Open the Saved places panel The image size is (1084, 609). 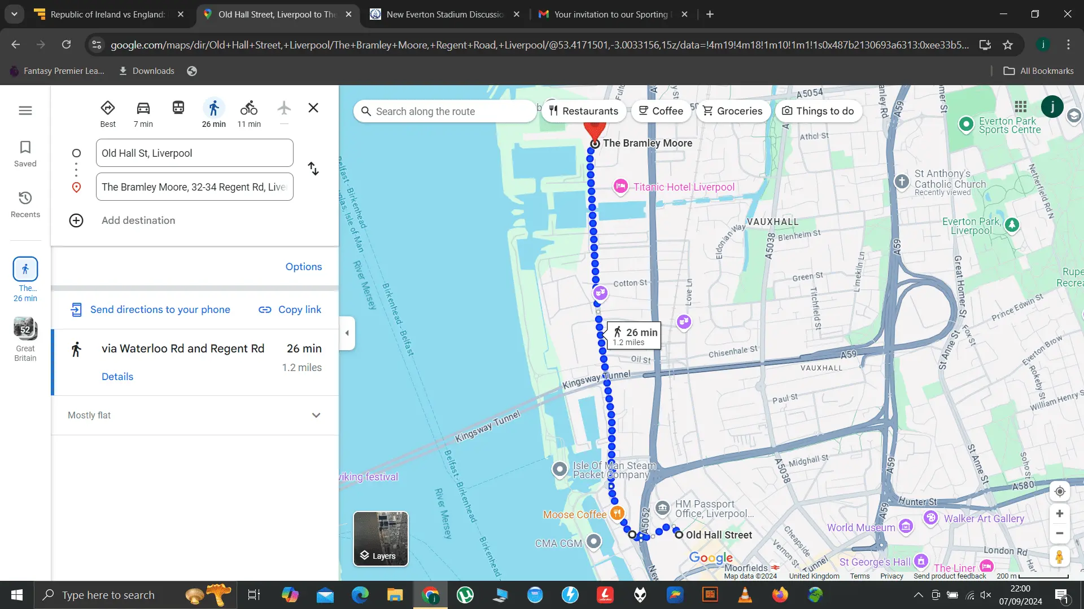pos(25,154)
